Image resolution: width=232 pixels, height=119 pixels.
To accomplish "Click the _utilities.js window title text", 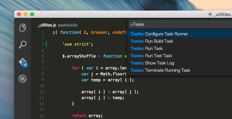I will tap(223, 15).
